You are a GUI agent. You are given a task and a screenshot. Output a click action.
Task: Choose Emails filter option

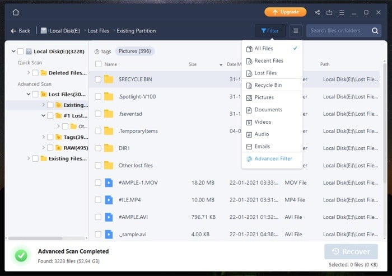[x=272, y=147]
